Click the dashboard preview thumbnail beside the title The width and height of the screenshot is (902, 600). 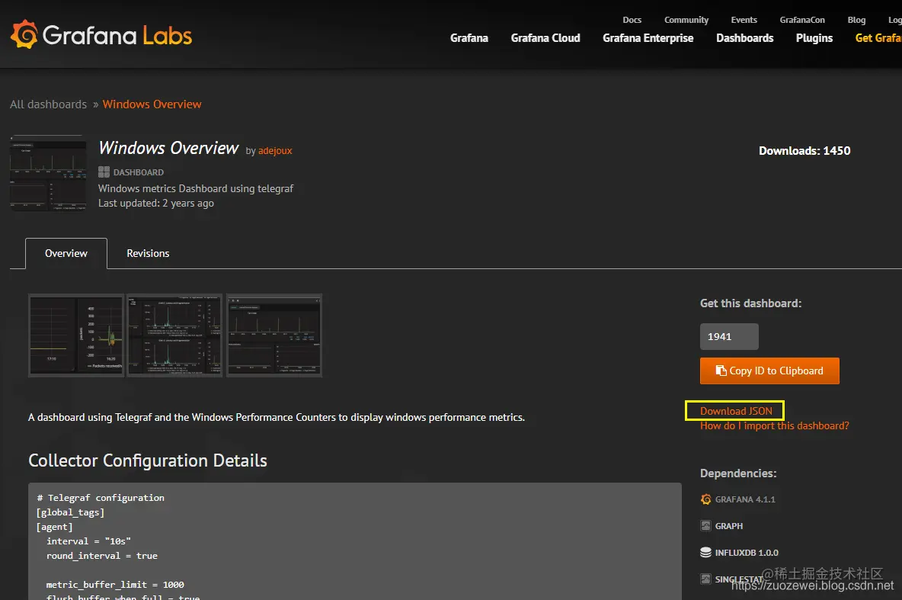pos(48,173)
